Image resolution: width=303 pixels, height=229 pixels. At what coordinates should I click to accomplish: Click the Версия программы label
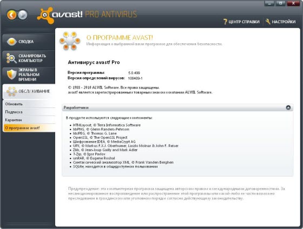click(86, 73)
